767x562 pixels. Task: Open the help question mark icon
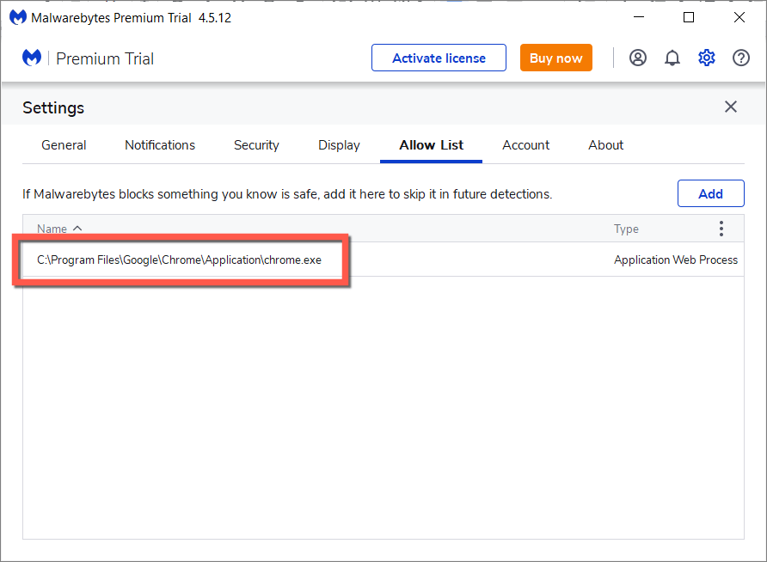click(x=741, y=58)
